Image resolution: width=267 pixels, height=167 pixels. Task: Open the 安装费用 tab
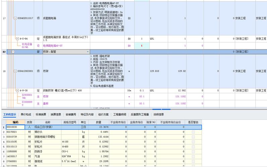(x=71, y=115)
